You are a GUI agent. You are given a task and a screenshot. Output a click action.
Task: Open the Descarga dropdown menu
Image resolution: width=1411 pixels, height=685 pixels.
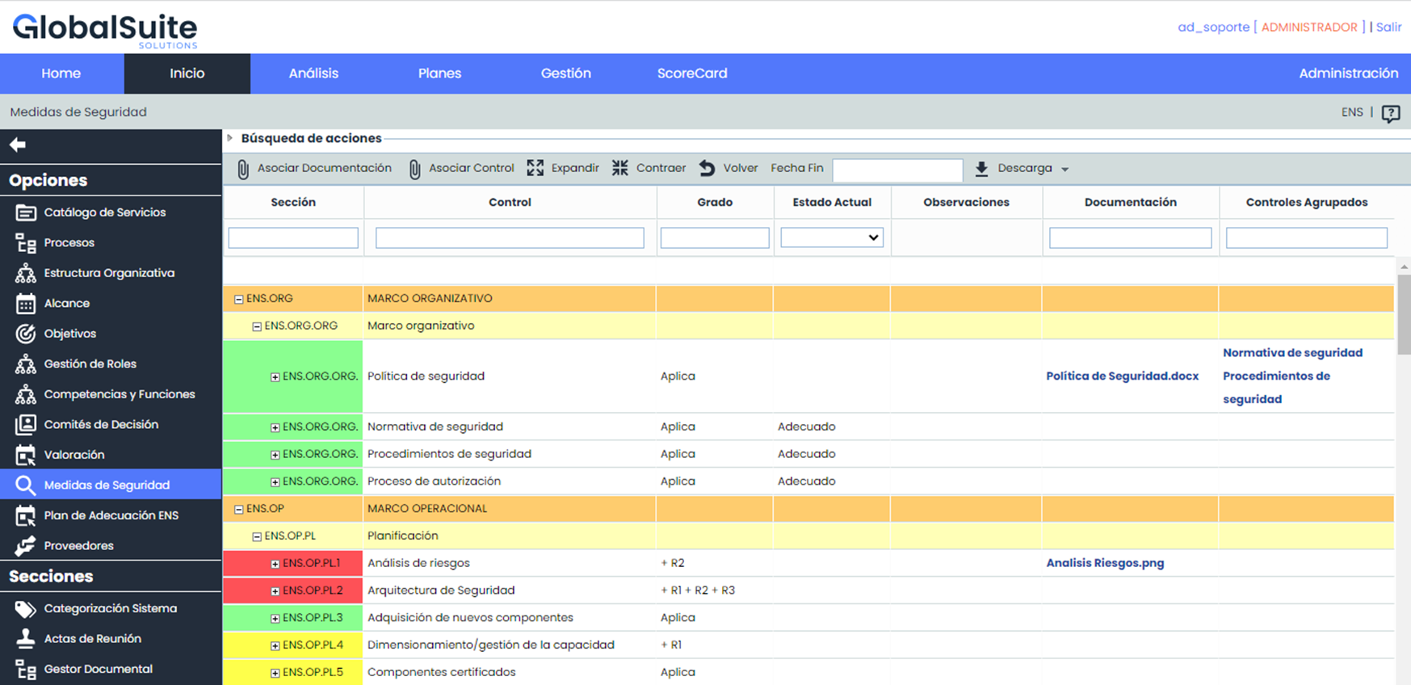(x=1024, y=168)
